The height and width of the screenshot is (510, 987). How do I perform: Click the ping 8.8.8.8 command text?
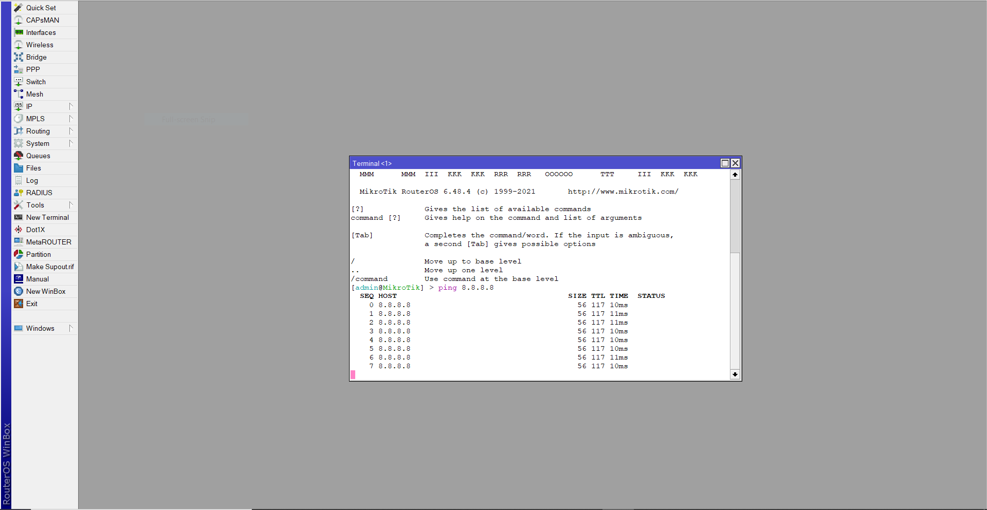point(466,288)
